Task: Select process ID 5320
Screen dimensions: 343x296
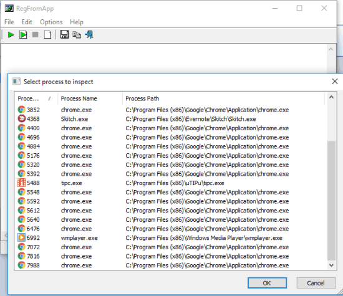Action: pos(33,165)
